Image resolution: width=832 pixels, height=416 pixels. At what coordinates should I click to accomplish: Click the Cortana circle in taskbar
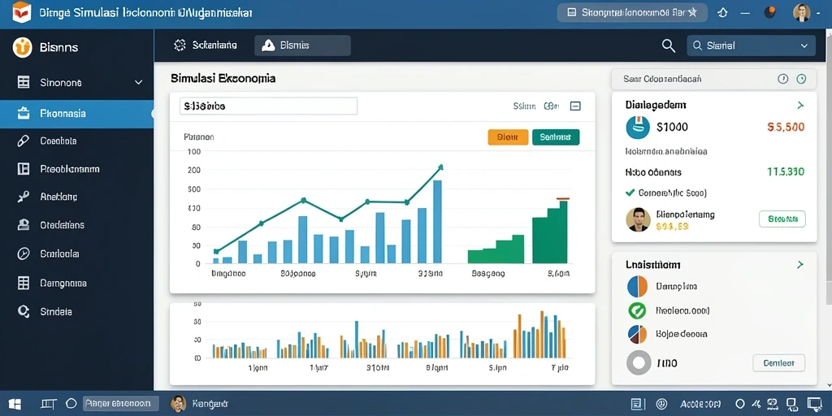coord(71,404)
